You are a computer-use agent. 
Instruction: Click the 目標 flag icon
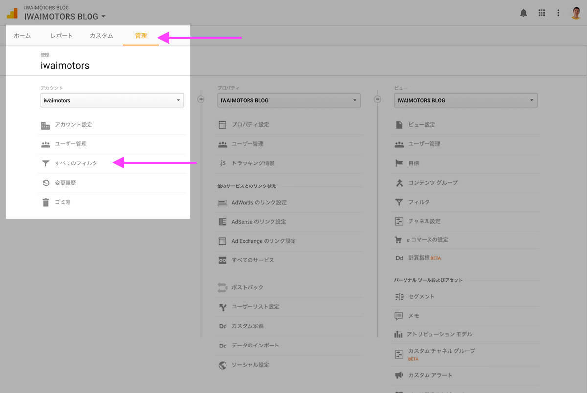tap(399, 163)
